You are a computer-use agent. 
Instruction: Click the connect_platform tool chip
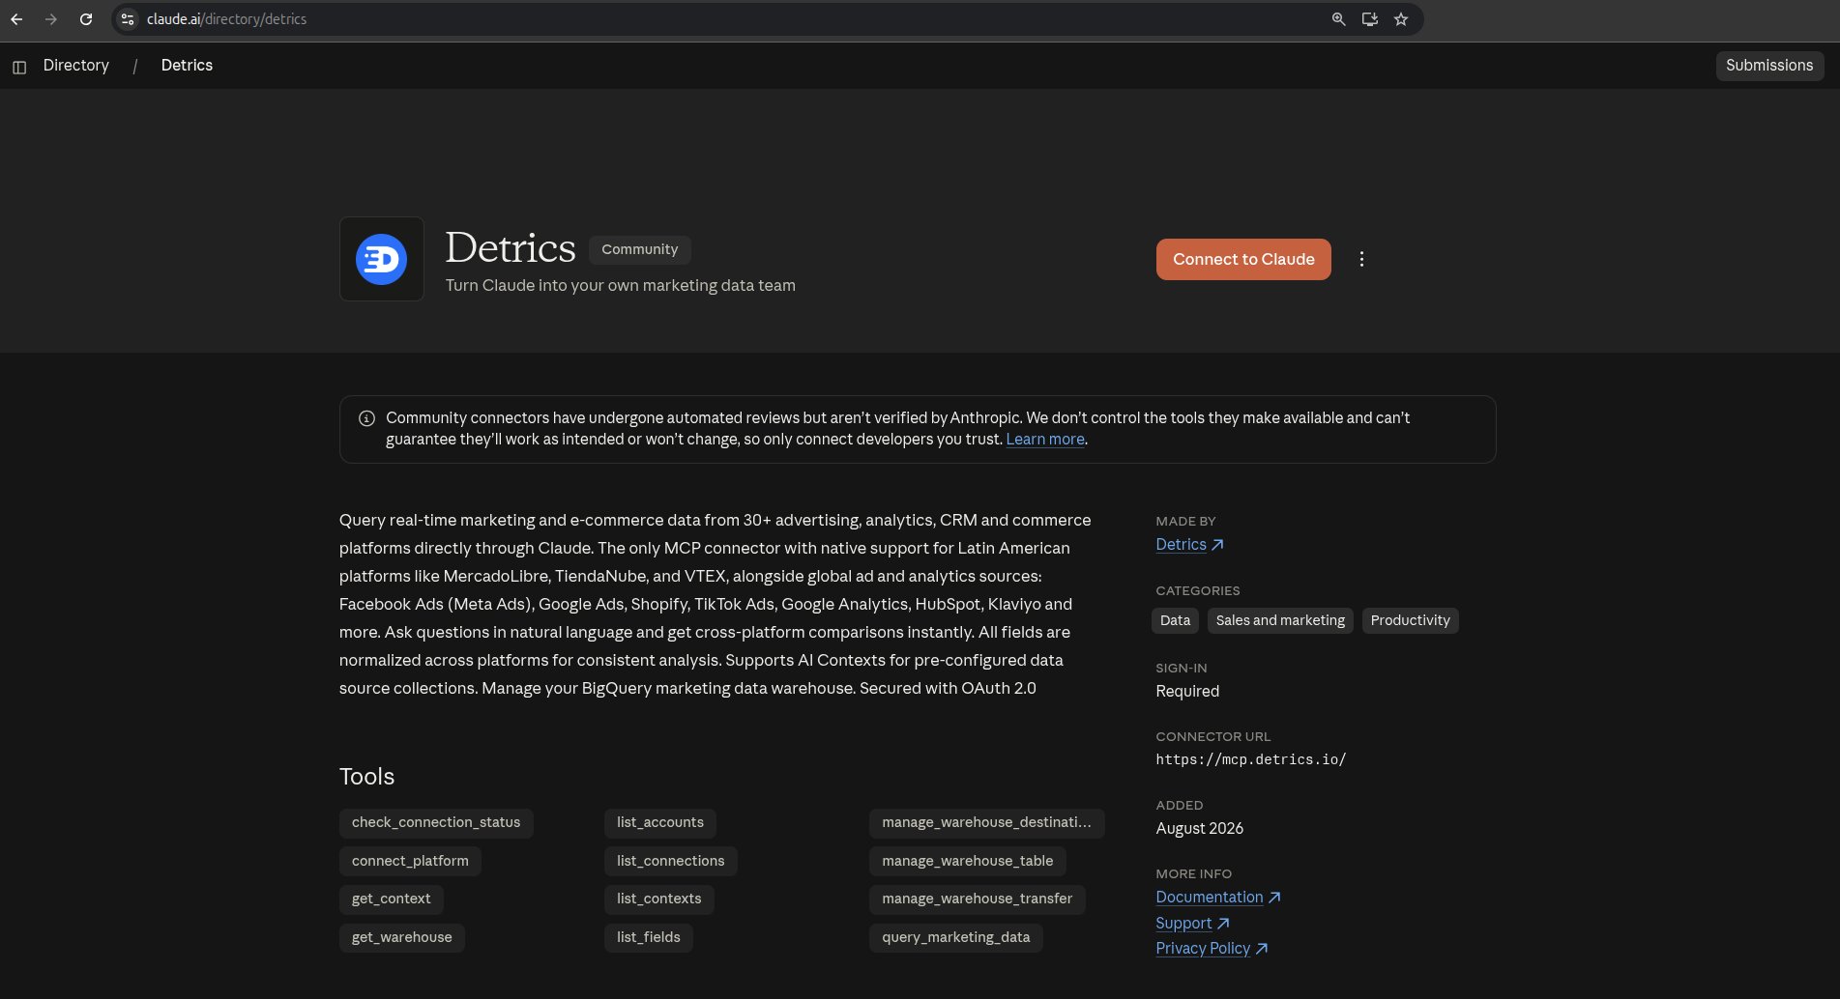tap(410, 862)
